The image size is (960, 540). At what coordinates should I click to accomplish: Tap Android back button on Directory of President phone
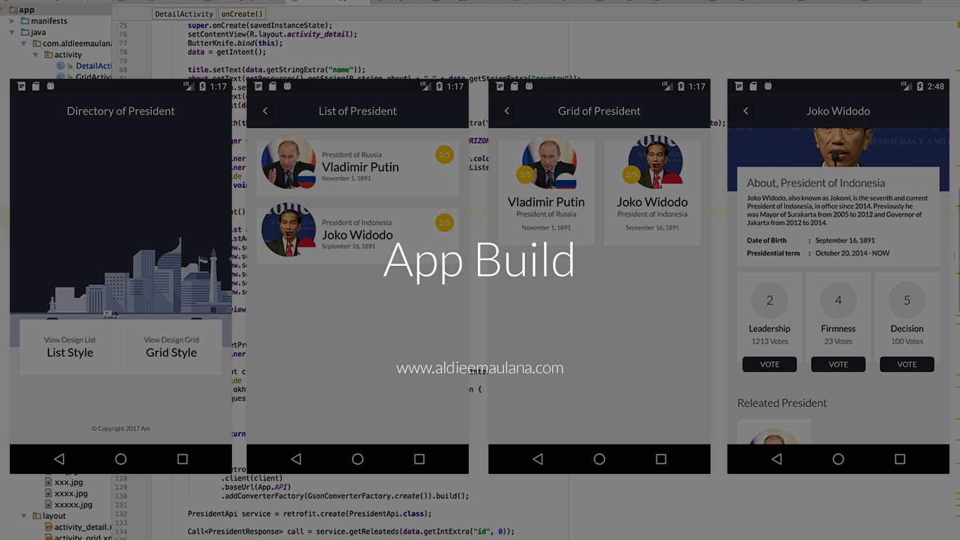[x=59, y=459]
